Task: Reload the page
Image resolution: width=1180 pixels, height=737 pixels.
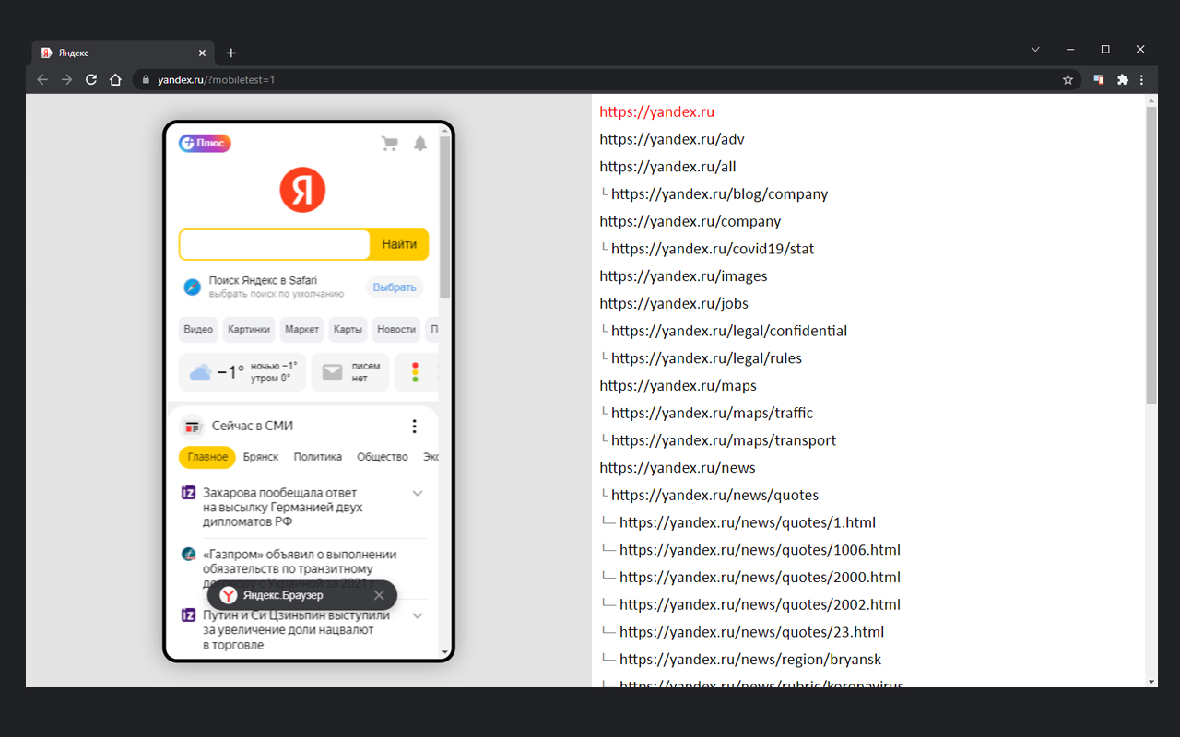Action: pyautogui.click(x=91, y=80)
